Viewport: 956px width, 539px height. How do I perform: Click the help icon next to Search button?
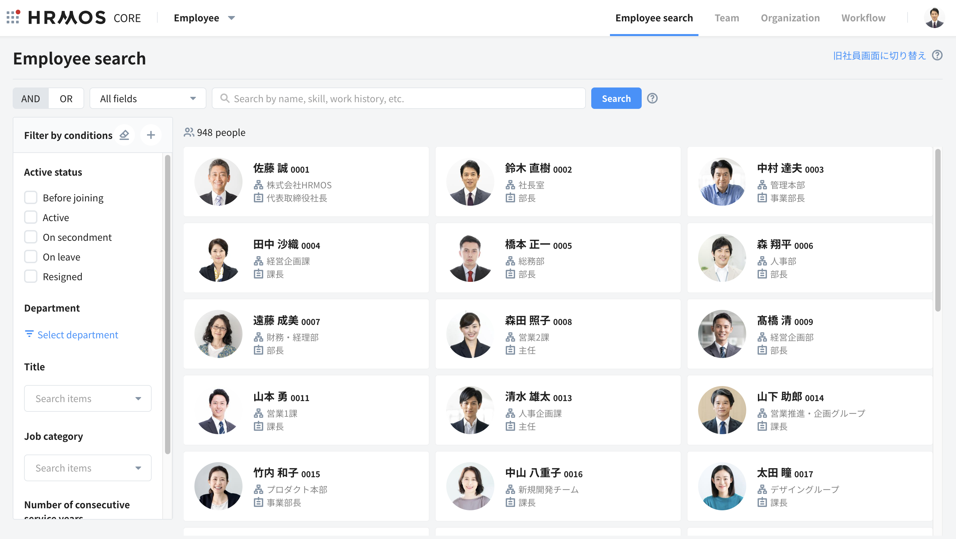coord(652,98)
